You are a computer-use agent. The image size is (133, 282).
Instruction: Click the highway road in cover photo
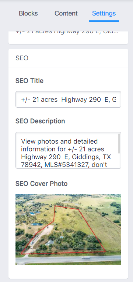[x=68, y=259]
